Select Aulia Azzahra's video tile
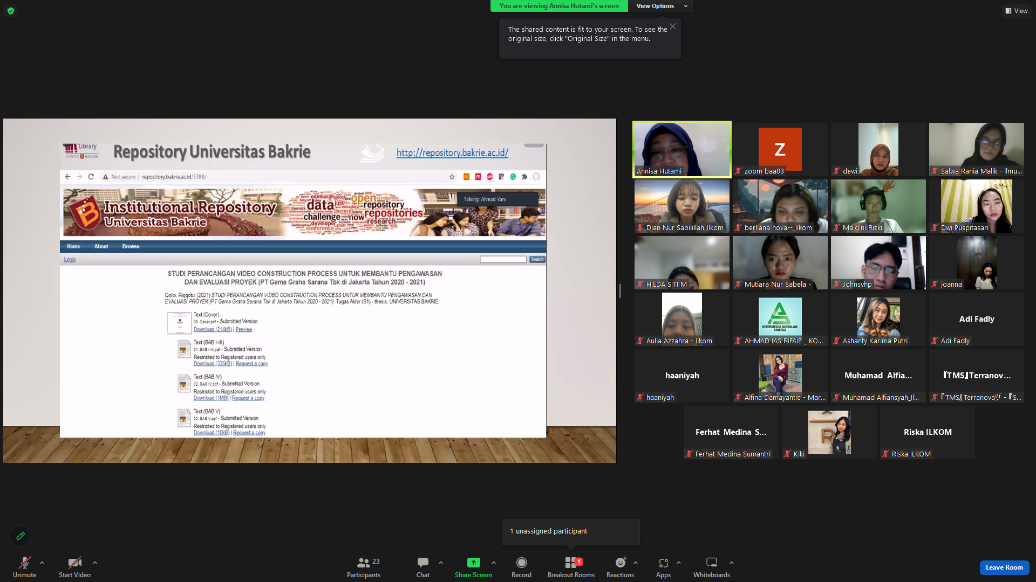1036x582 pixels. (x=682, y=319)
